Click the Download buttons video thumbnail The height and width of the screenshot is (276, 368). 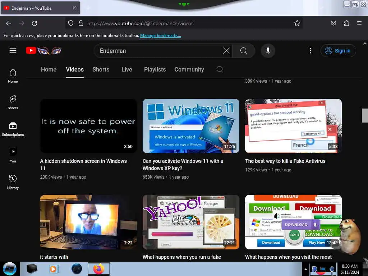point(293,222)
